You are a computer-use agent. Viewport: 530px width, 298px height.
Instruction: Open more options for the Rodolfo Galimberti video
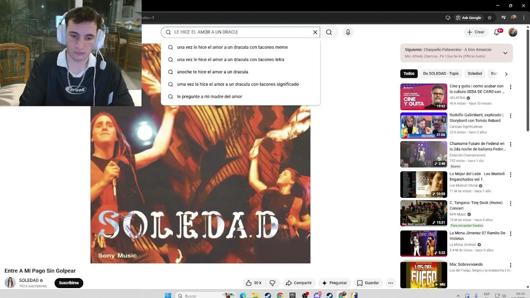[x=511, y=116]
